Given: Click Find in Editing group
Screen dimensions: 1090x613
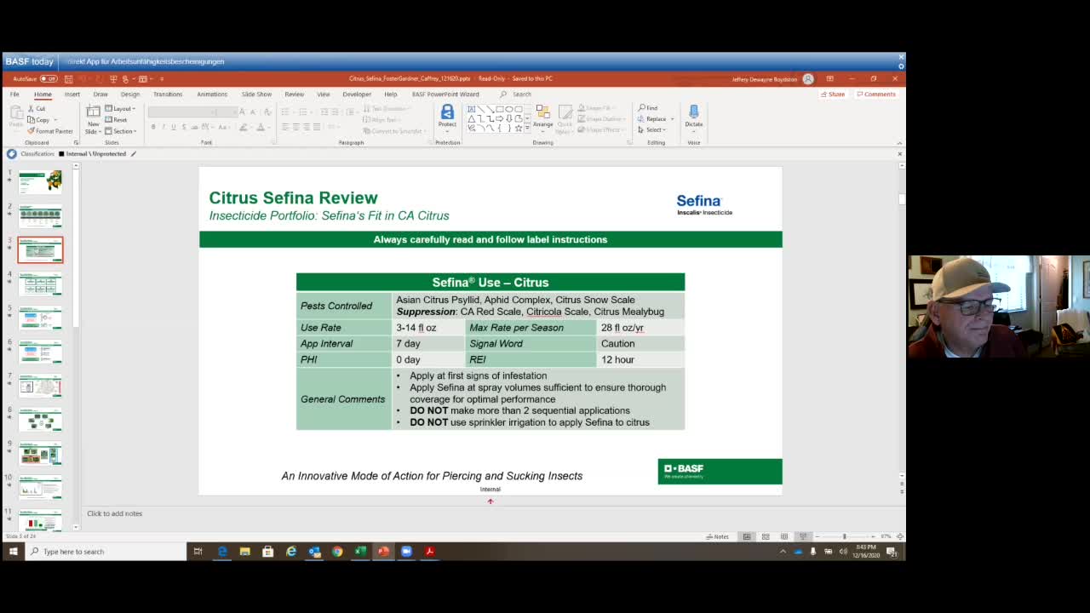Looking at the screenshot, I should pos(648,108).
